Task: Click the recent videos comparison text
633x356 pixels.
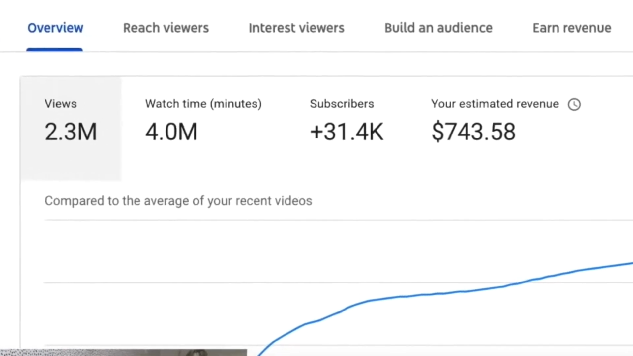Action: (178, 201)
